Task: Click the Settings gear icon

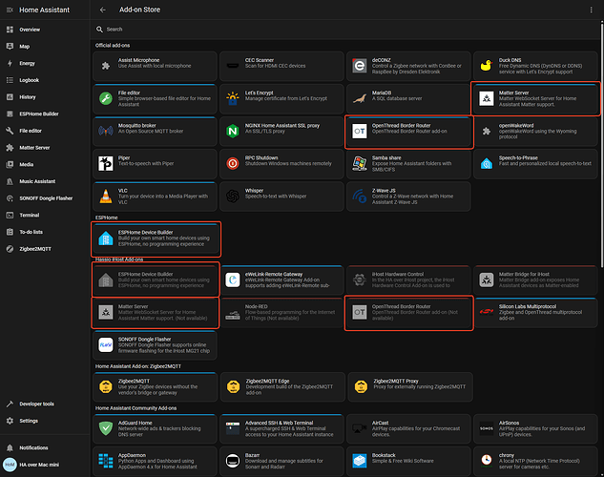Action: (10, 421)
